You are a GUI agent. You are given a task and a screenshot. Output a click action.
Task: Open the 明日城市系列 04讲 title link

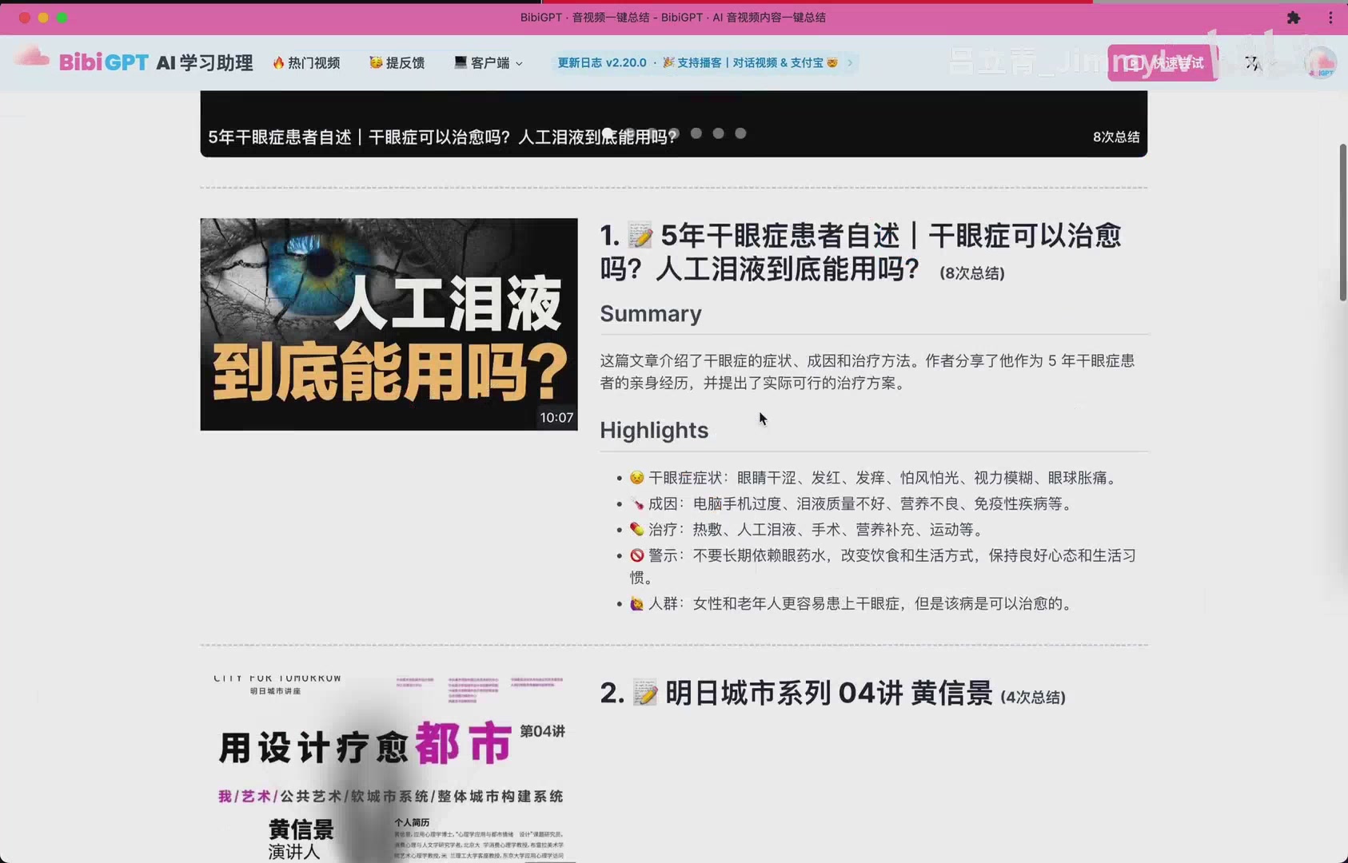(828, 694)
